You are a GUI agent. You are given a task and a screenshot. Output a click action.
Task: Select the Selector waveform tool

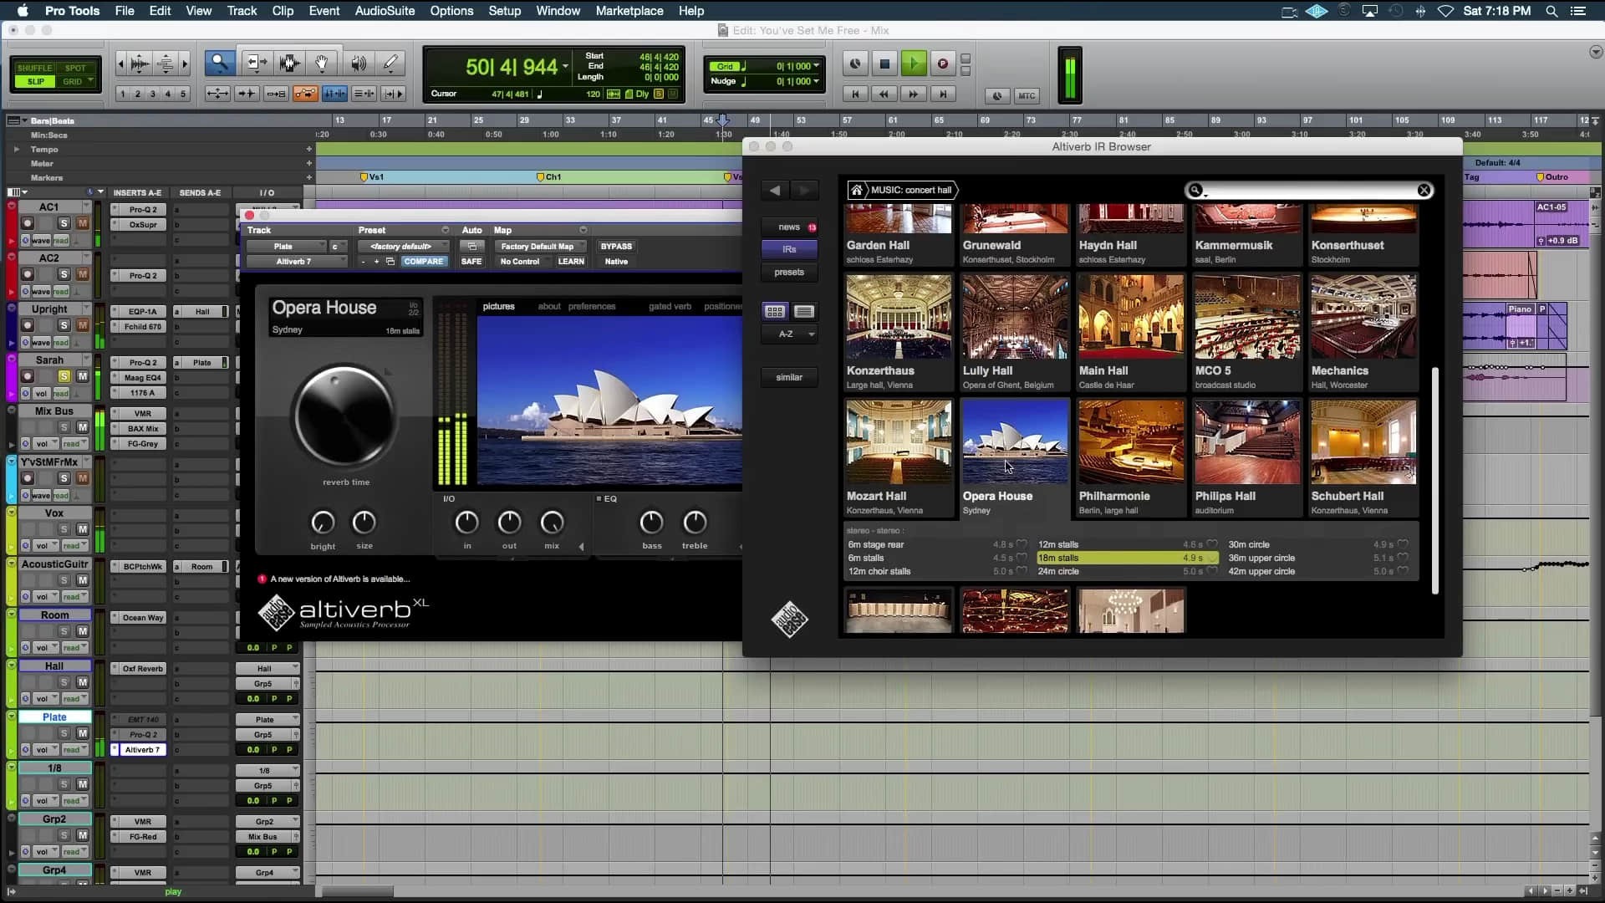point(289,63)
